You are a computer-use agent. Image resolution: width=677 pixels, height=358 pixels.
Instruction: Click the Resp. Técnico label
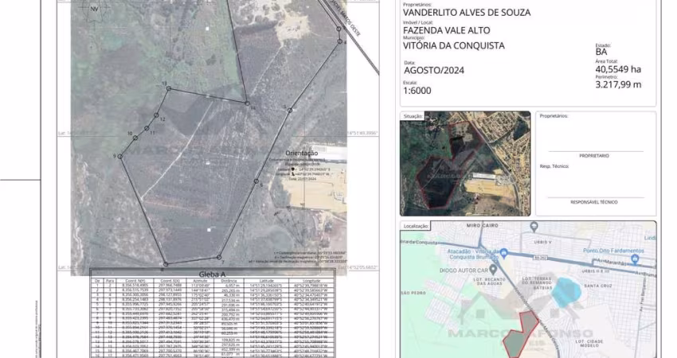click(x=554, y=166)
